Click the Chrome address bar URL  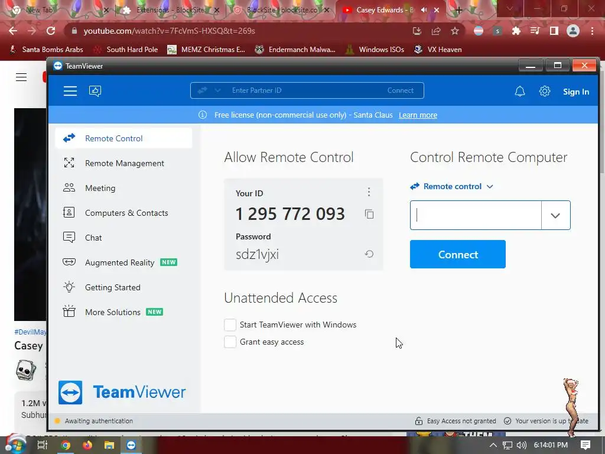coord(169,31)
